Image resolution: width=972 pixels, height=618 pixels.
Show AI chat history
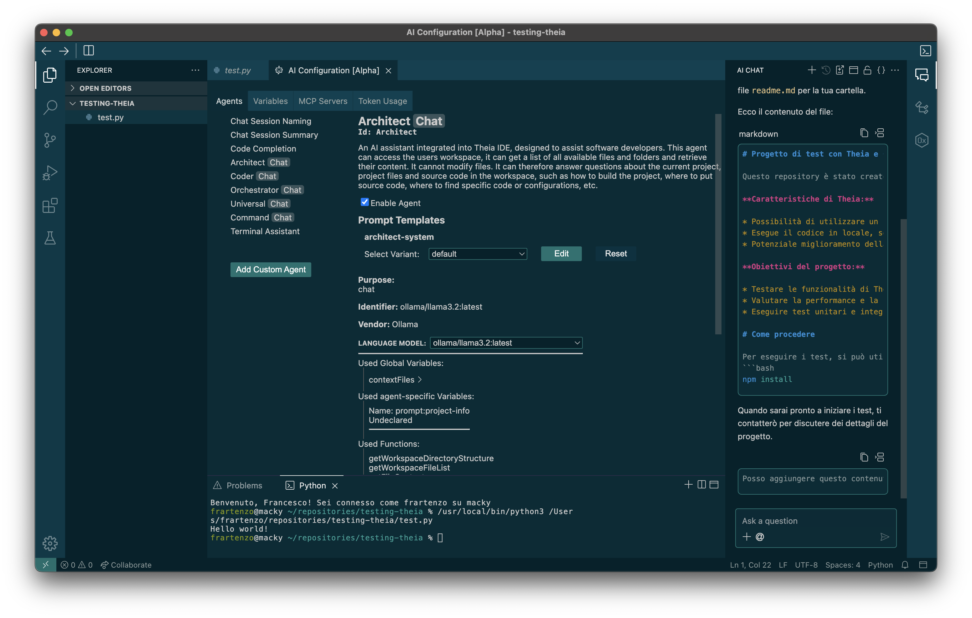click(826, 70)
